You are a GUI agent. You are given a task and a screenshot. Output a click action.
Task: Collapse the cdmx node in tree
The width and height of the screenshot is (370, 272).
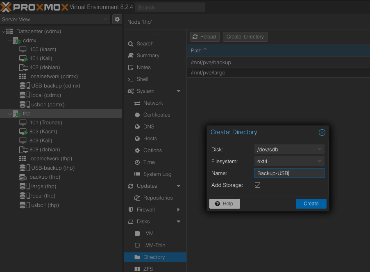10,40
